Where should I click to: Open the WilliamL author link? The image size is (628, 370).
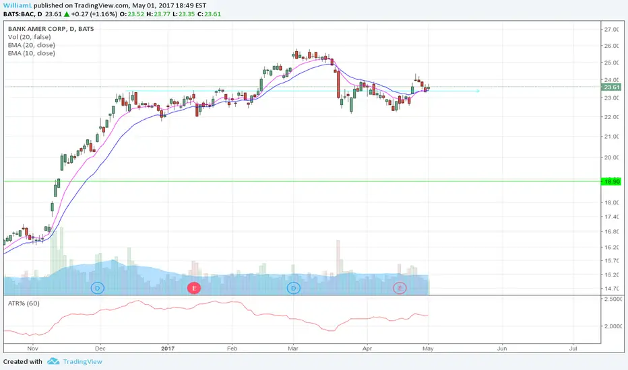[18, 5]
